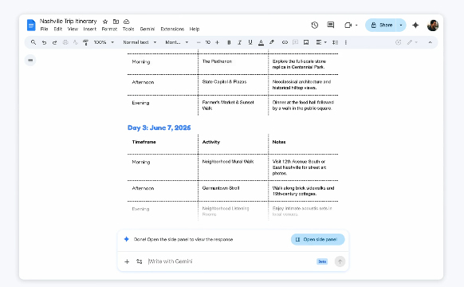This screenshot has height=287, width=464.
Task: Select the paint format tool
Action: [86, 42]
